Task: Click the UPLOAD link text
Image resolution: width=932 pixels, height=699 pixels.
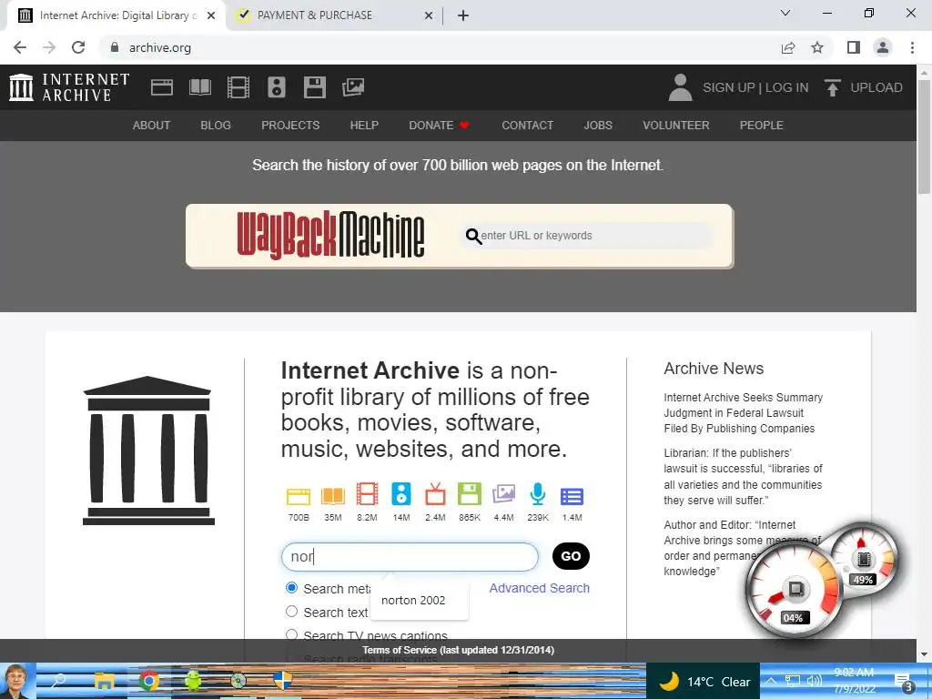Action: (x=876, y=87)
